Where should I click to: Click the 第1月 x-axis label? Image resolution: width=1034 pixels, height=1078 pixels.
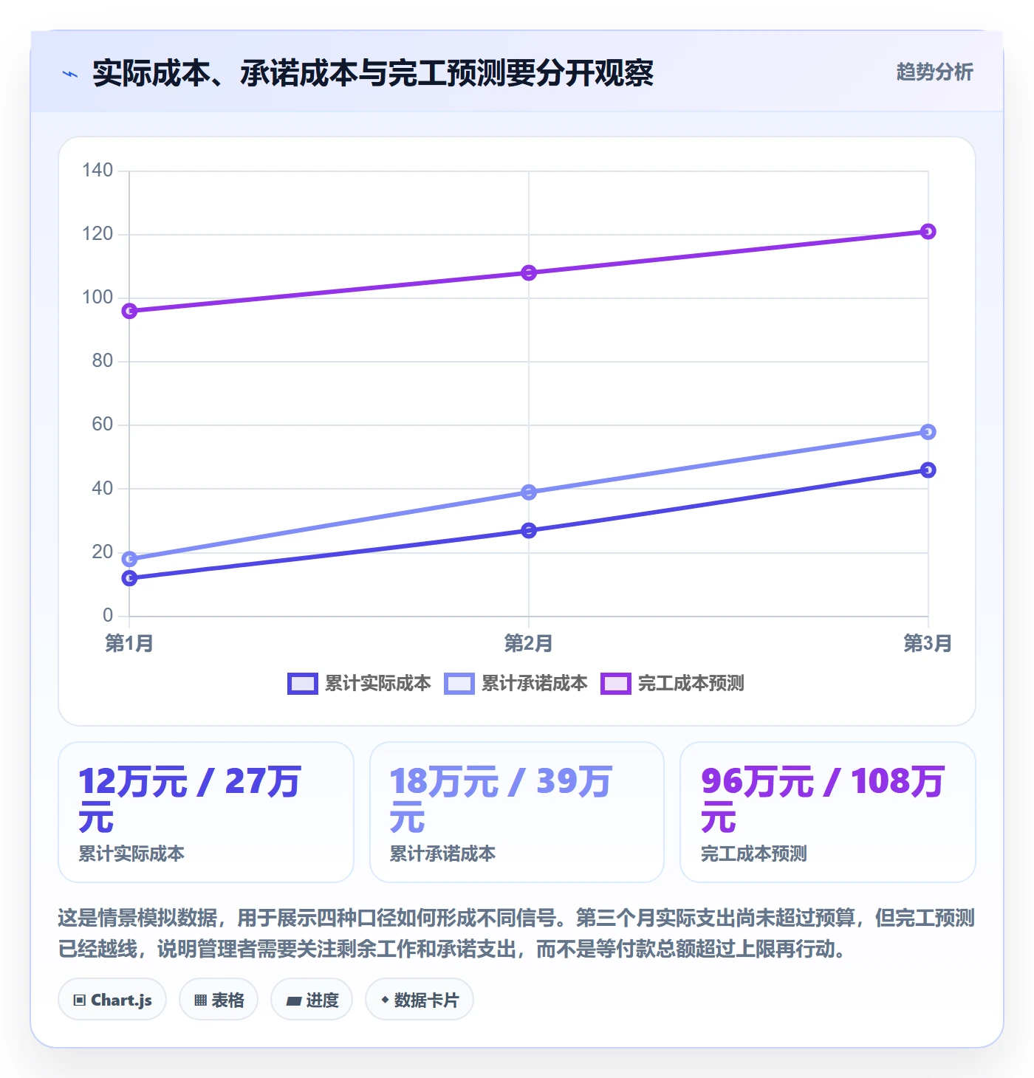click(129, 643)
